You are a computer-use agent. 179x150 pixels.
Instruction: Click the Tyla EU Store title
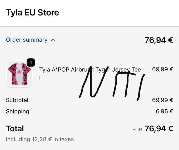tap(32, 12)
